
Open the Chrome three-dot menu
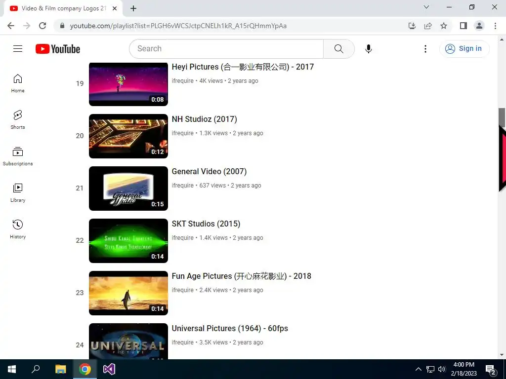click(495, 26)
